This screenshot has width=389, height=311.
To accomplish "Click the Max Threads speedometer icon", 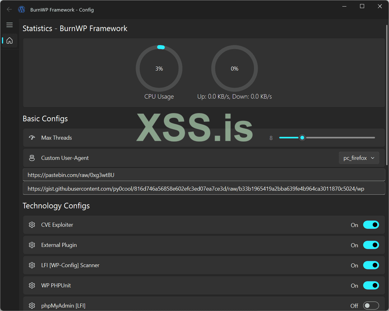I will click(32, 137).
